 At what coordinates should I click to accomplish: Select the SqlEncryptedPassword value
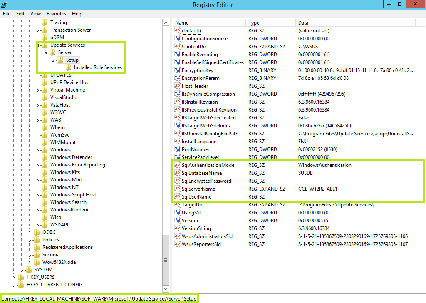(206, 181)
